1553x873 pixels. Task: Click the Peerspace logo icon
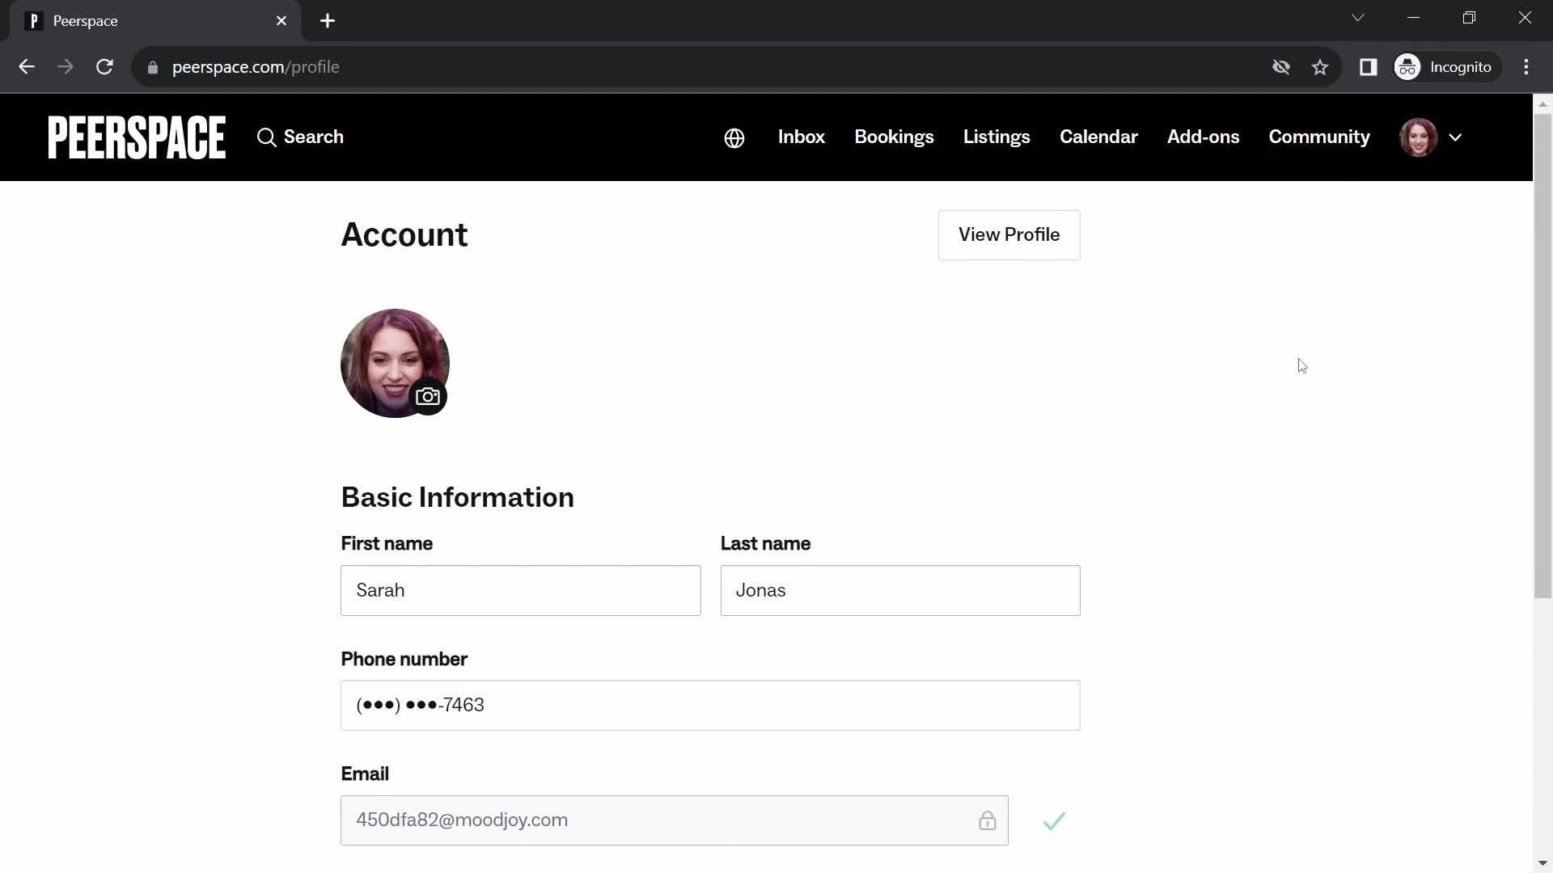[137, 137]
